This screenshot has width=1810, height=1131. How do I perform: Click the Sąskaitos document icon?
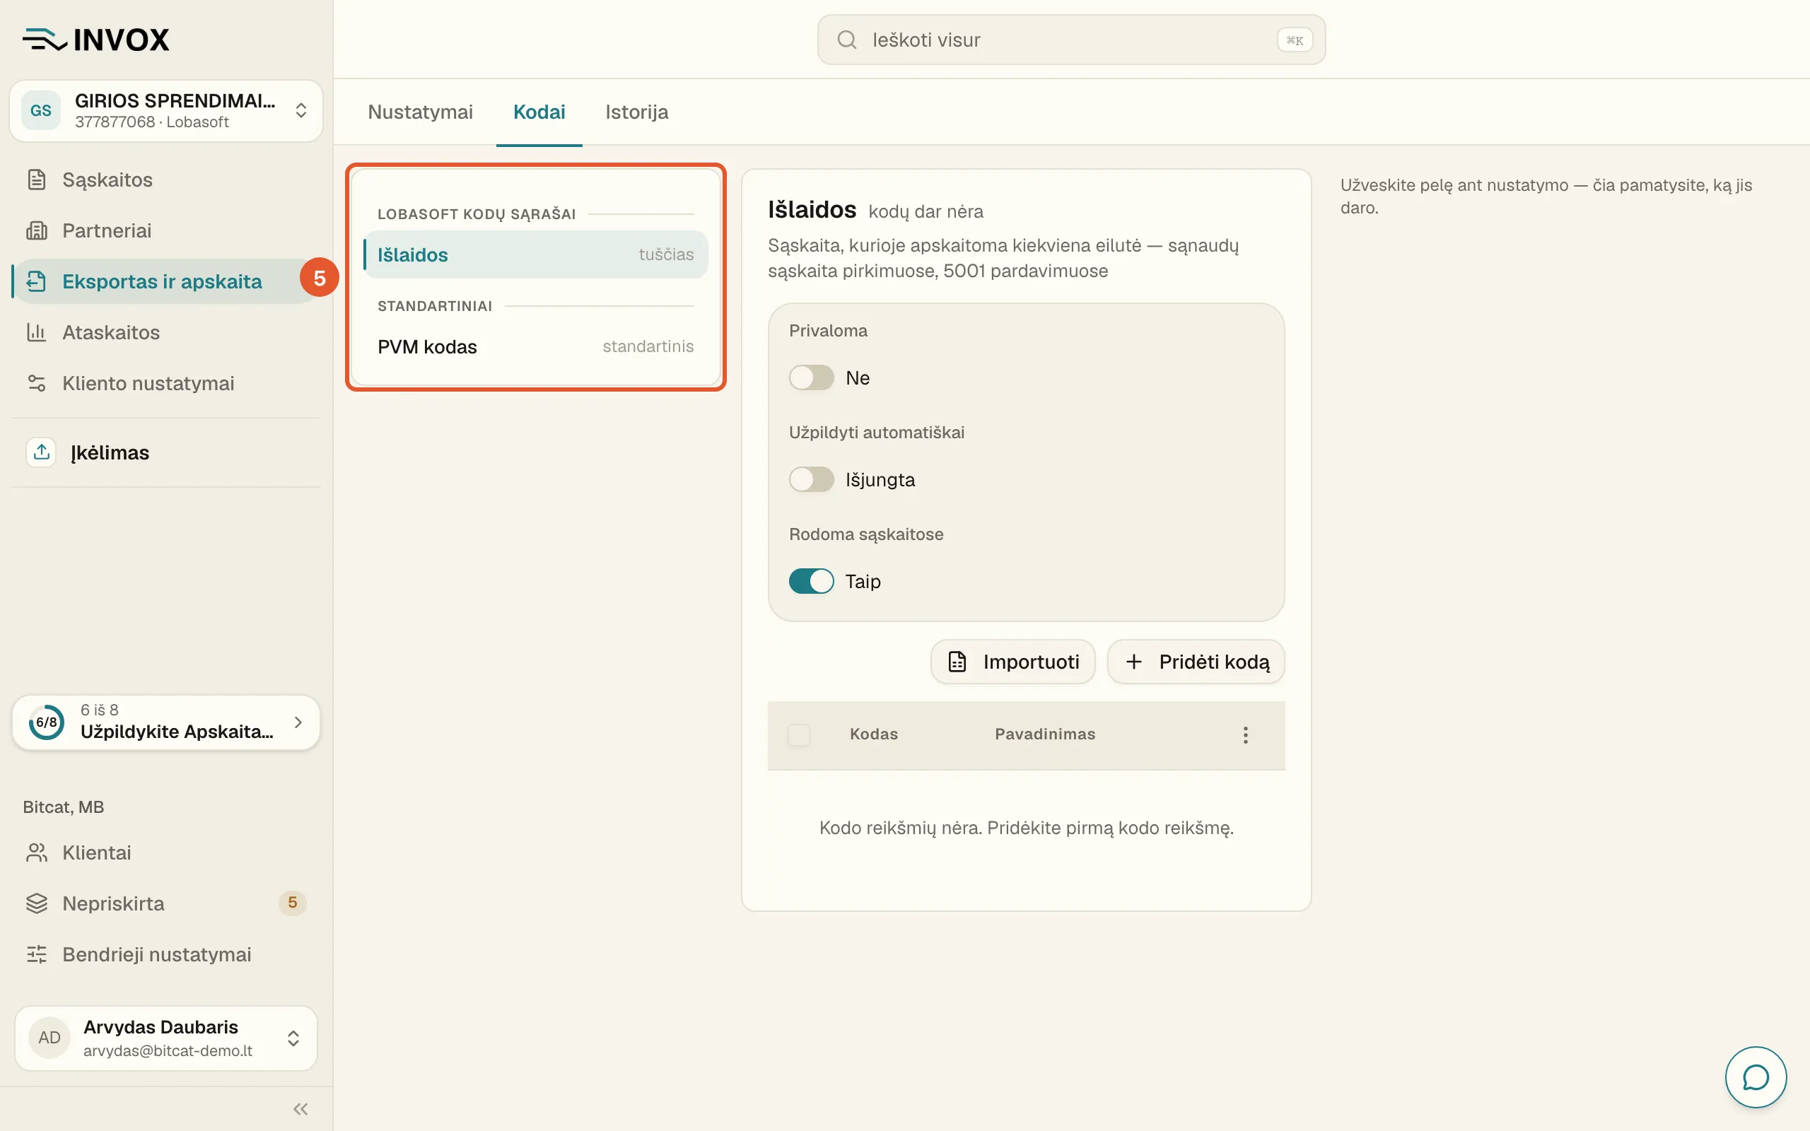pyautogui.click(x=37, y=180)
